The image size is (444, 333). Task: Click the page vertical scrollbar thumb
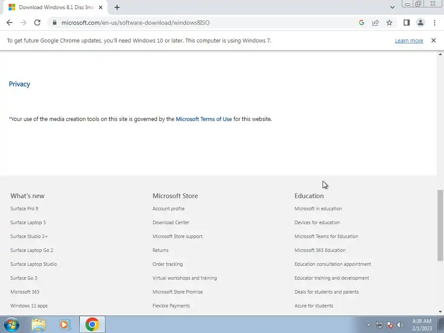440,225
